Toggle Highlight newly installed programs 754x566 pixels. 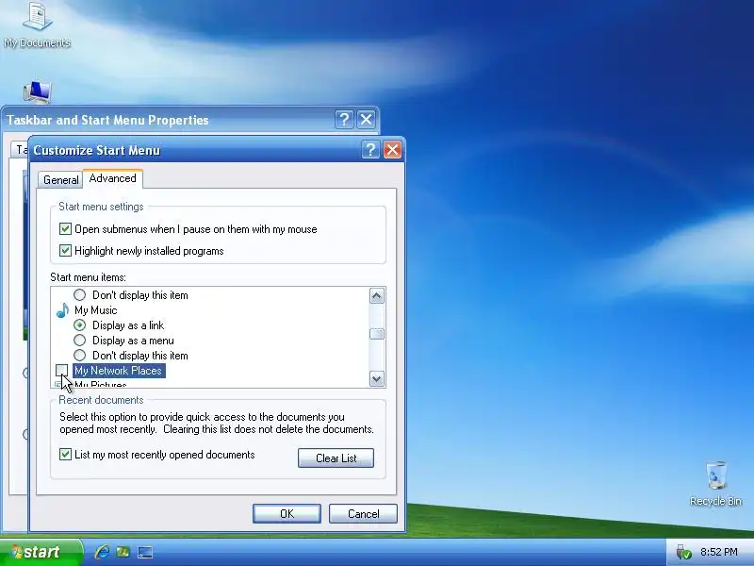pyautogui.click(x=65, y=251)
